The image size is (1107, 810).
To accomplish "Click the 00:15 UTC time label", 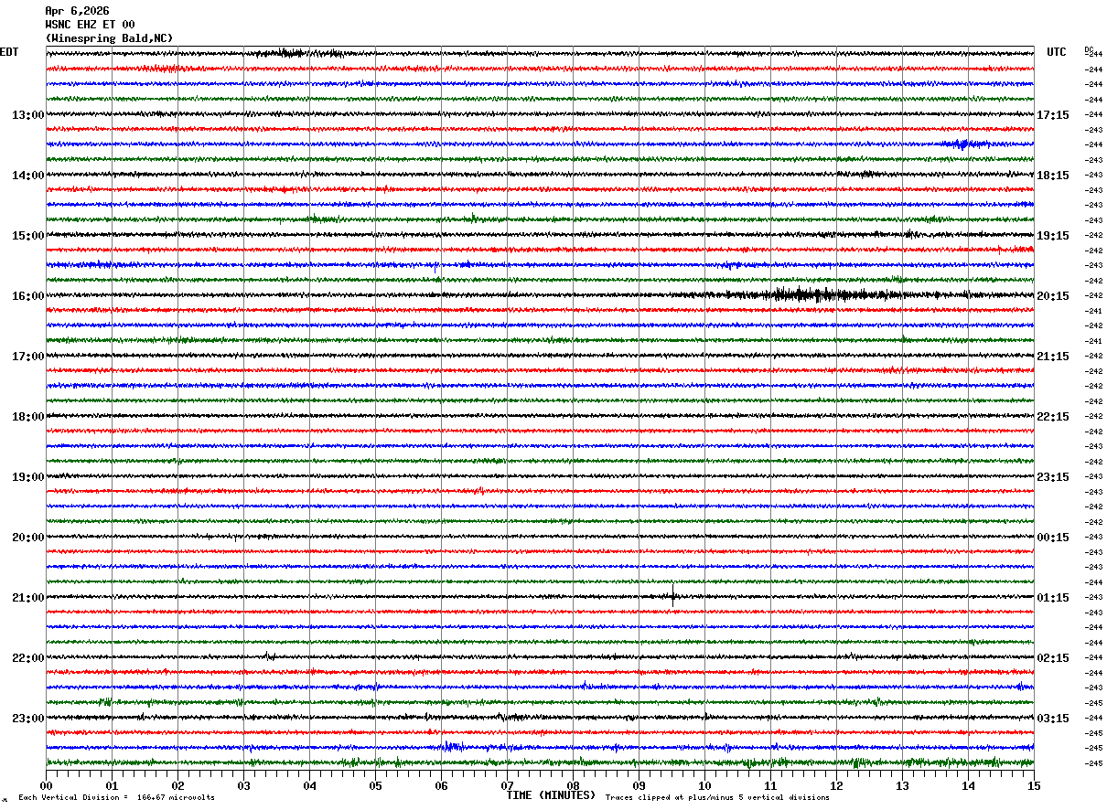I will [x=1053, y=538].
